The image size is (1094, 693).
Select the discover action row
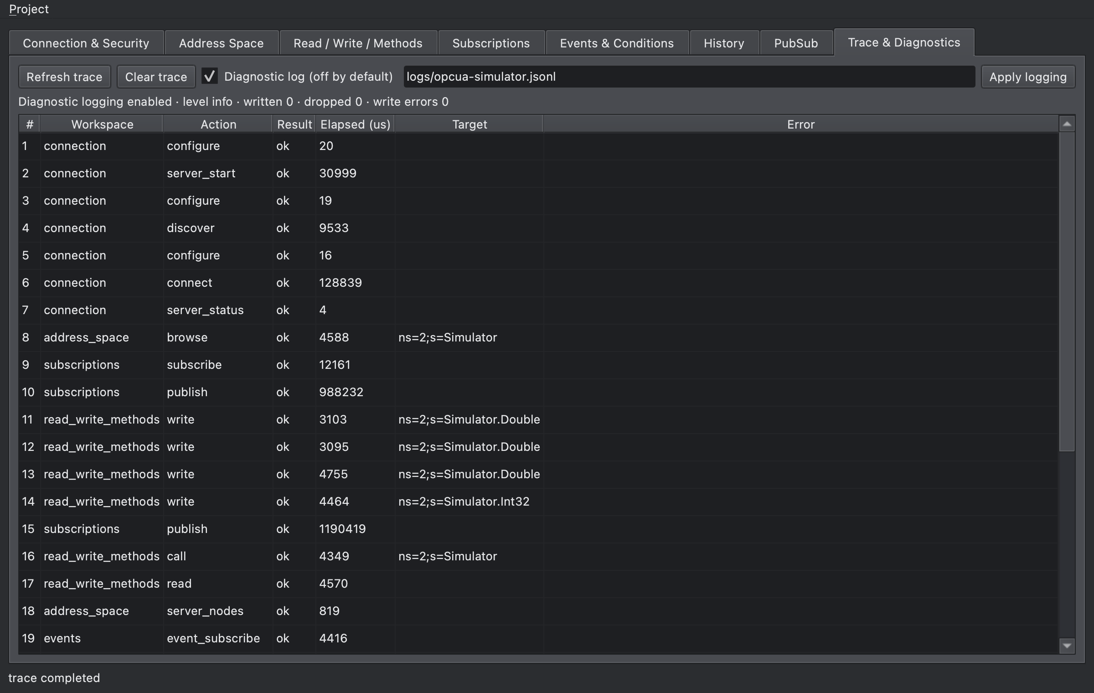pyautogui.click(x=538, y=228)
